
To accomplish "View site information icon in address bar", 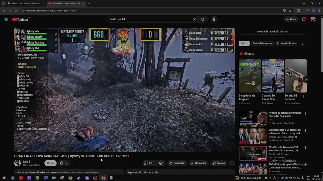I will pyautogui.click(x=23, y=11).
